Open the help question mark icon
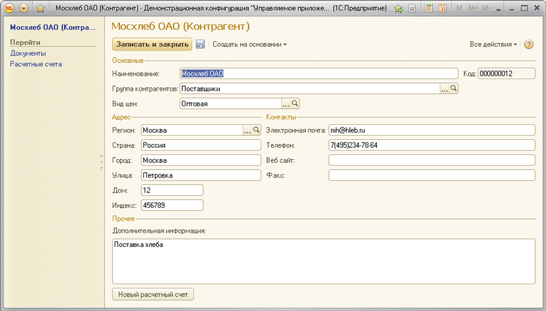Viewport: 546px width, 311px height. tap(528, 44)
